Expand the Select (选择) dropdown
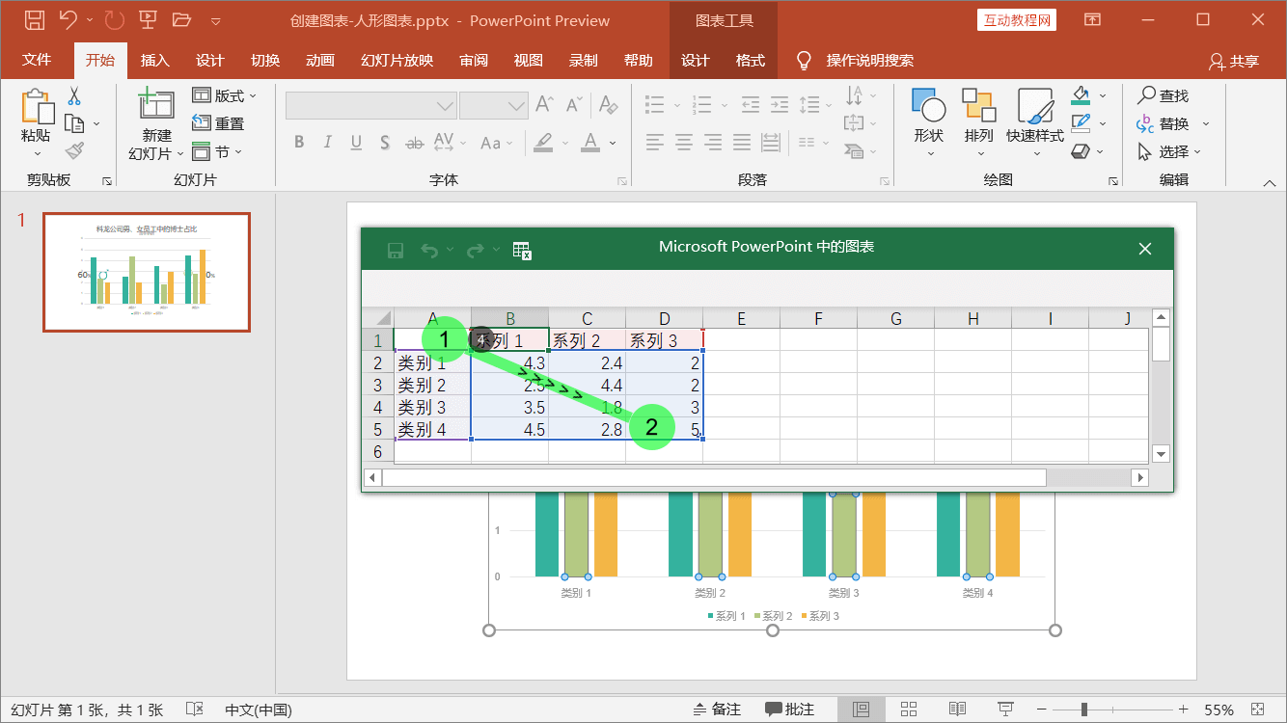Screen dimensions: 1287x723 (1197, 152)
